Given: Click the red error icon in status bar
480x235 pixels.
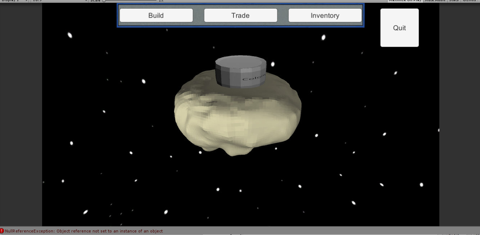Looking at the screenshot, I should pyautogui.click(x=2, y=231).
